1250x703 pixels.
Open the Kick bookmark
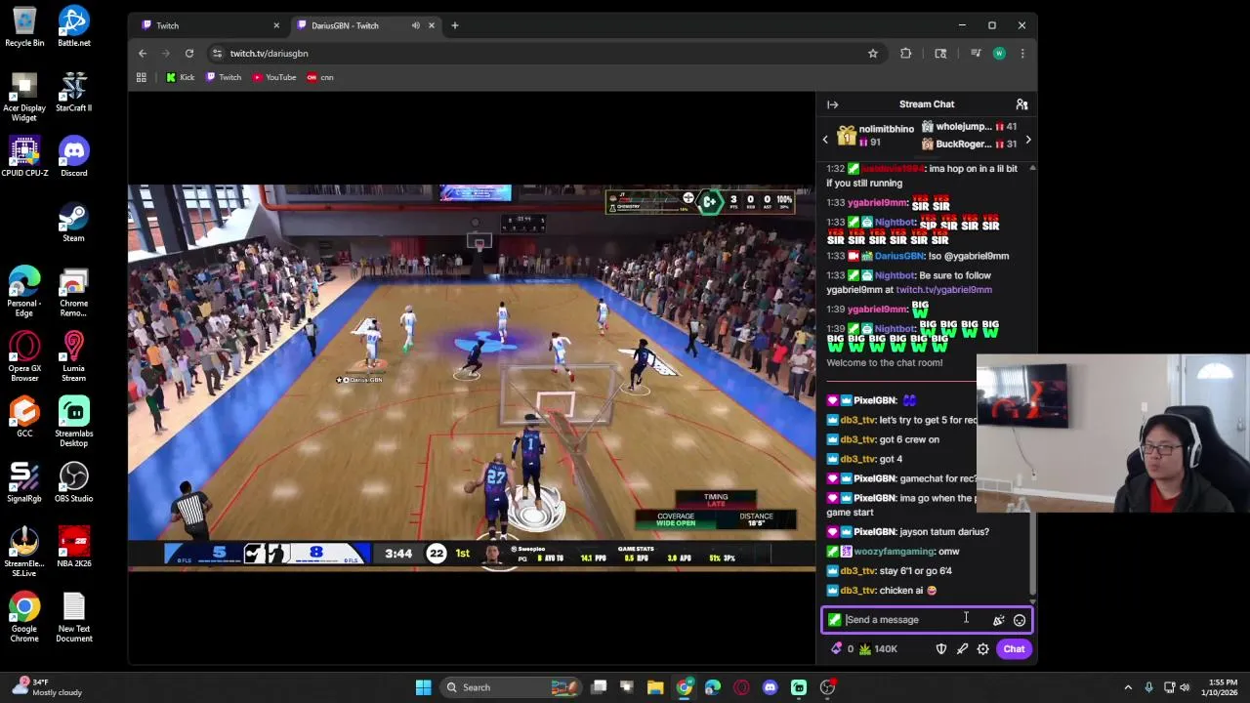[x=180, y=77]
